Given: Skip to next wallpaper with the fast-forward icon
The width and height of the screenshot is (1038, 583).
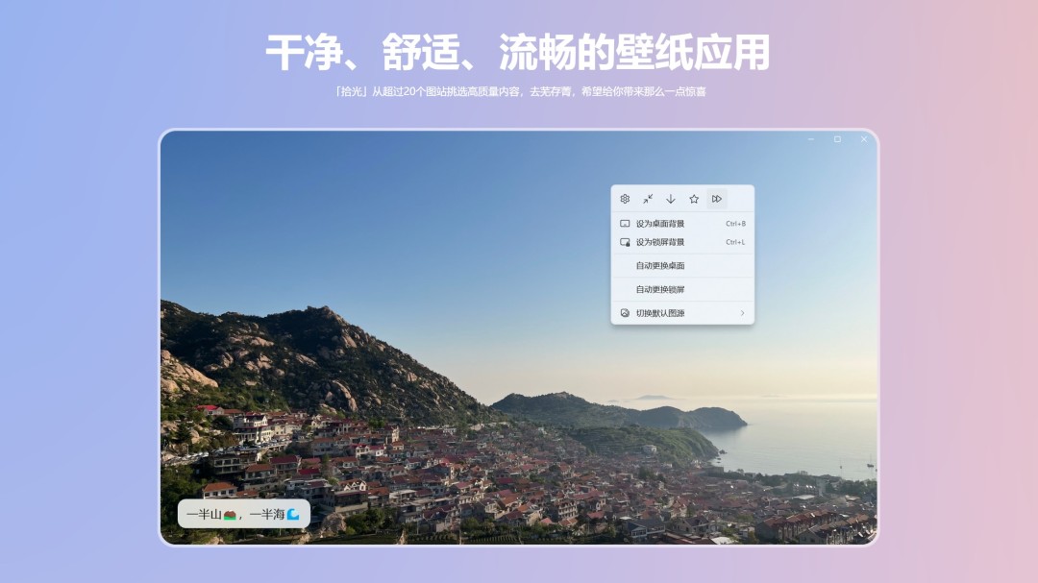Looking at the screenshot, I should pos(717,199).
